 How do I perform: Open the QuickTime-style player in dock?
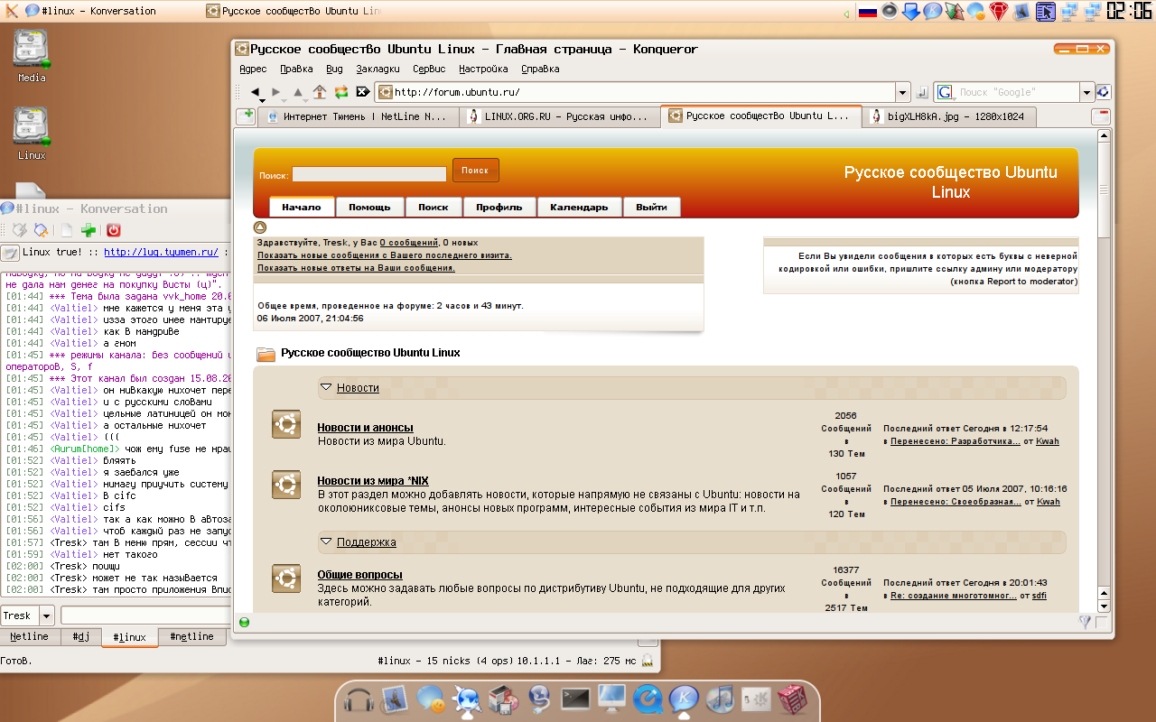coord(648,699)
